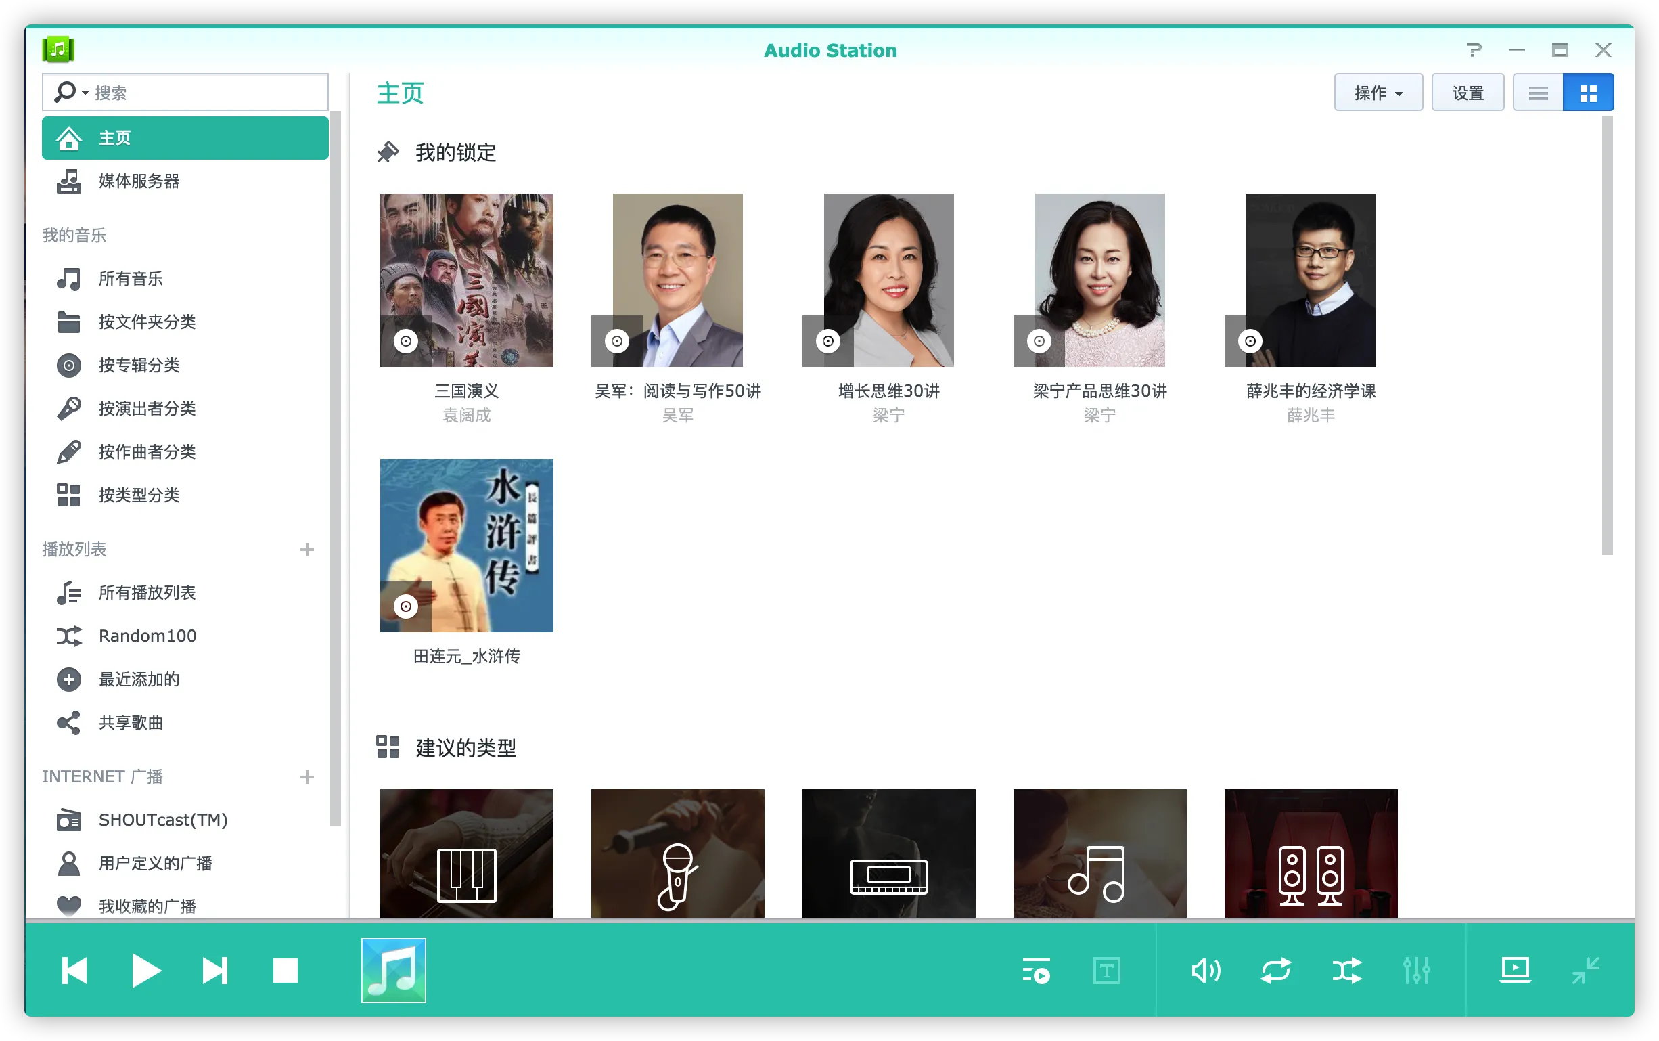Toggle shuffle mode in player bar
Image resolution: width=1659 pixels, height=1041 pixels.
click(1346, 971)
